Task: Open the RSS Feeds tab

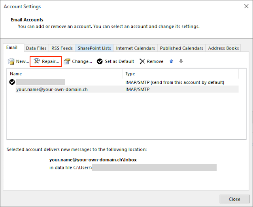Action: coord(62,48)
